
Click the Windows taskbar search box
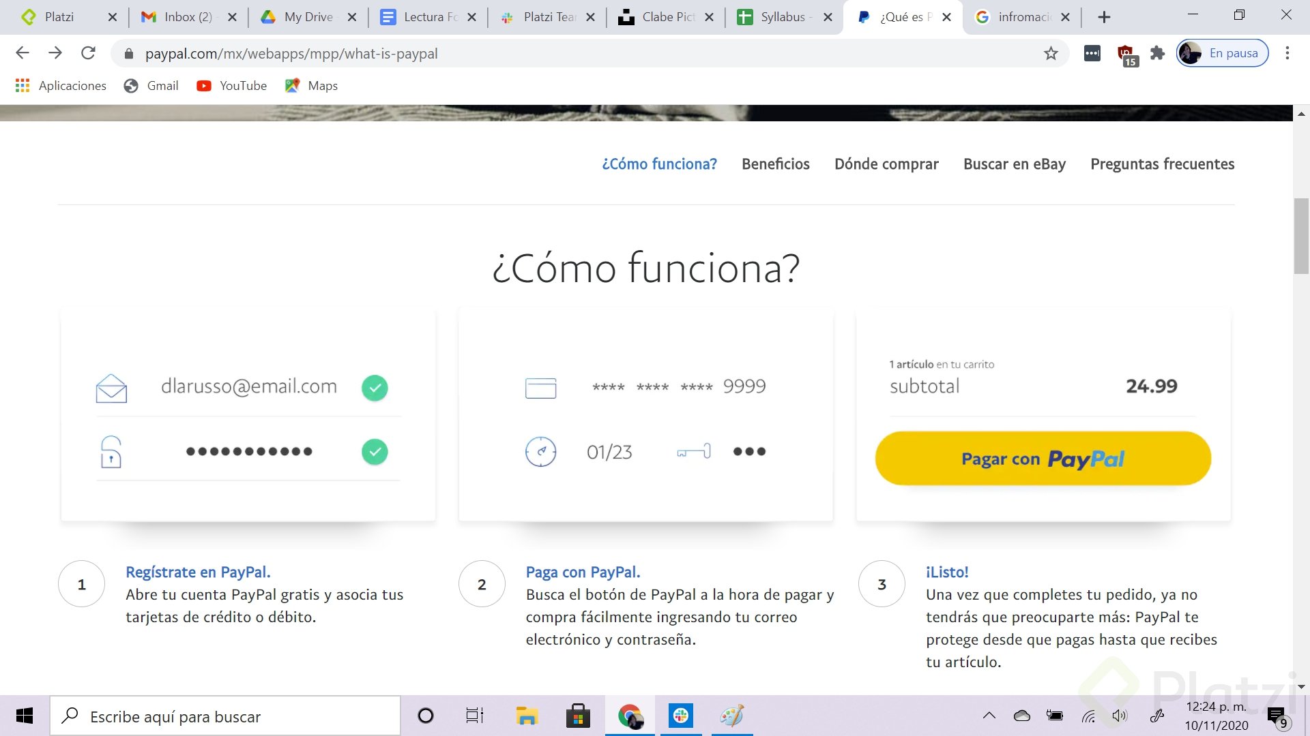(x=225, y=716)
